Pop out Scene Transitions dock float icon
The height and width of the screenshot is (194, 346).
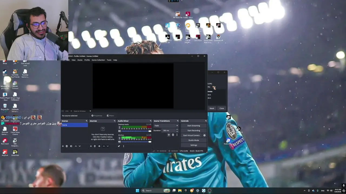click(x=178, y=121)
